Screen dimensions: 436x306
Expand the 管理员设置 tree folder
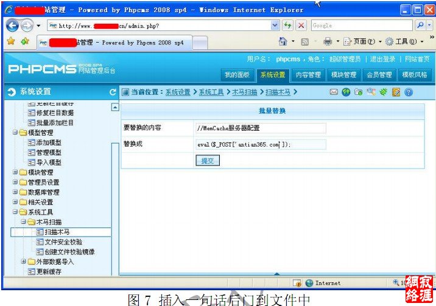pyautogui.click(x=15, y=182)
